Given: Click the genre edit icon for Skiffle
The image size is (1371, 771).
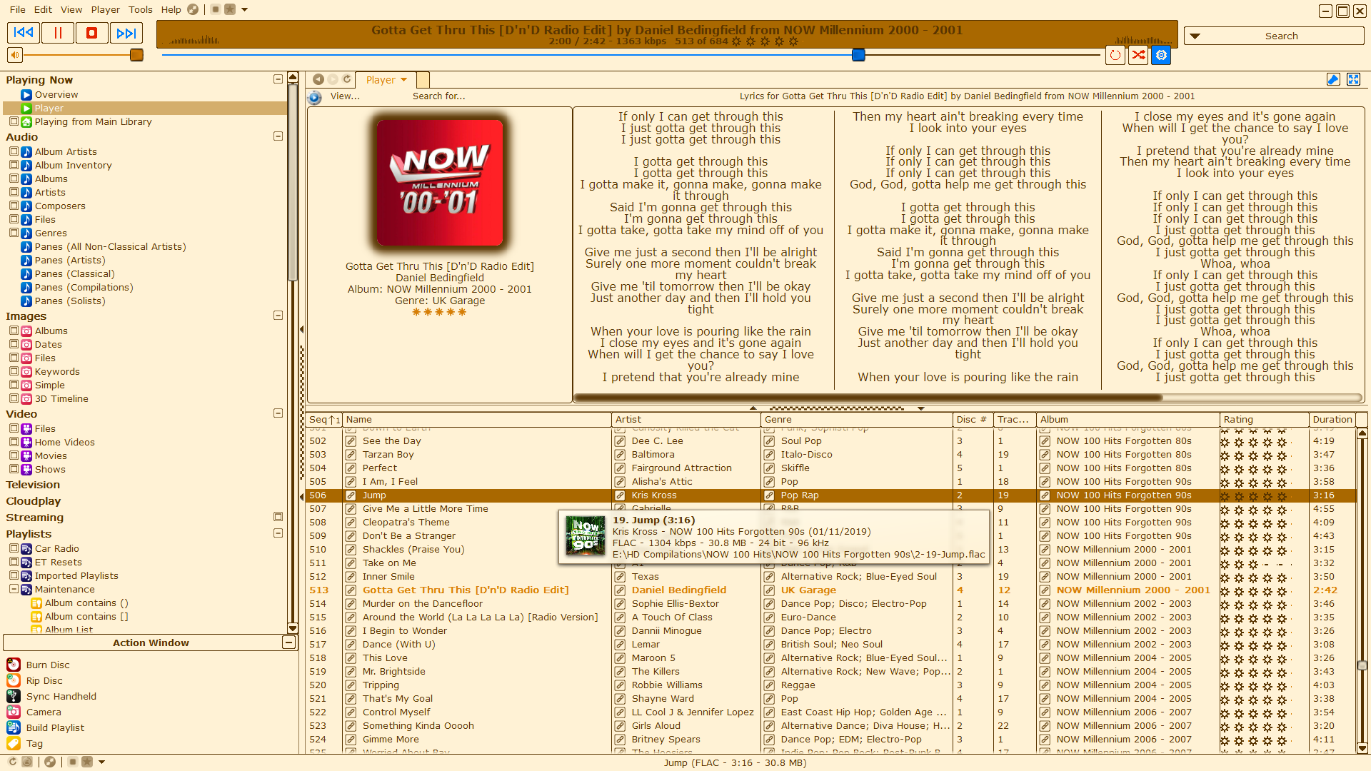Looking at the screenshot, I should pos(769,468).
